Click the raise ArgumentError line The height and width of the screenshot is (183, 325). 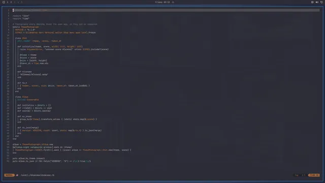64,49
